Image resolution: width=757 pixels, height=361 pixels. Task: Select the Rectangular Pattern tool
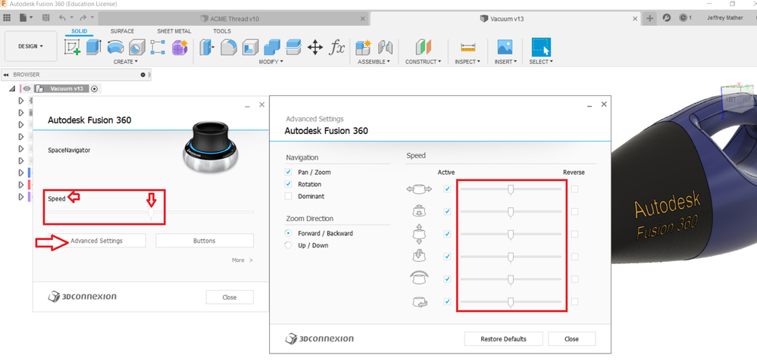158,47
